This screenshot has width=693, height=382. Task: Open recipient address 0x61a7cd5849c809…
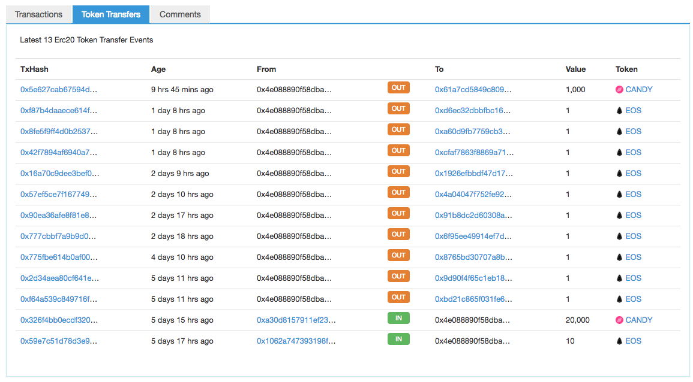click(473, 90)
